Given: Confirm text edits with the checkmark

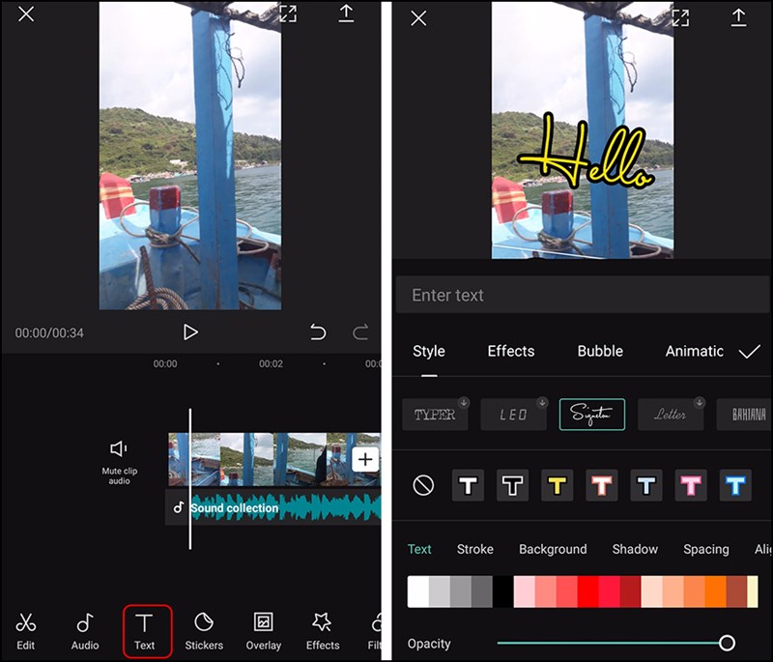Looking at the screenshot, I should (x=747, y=352).
